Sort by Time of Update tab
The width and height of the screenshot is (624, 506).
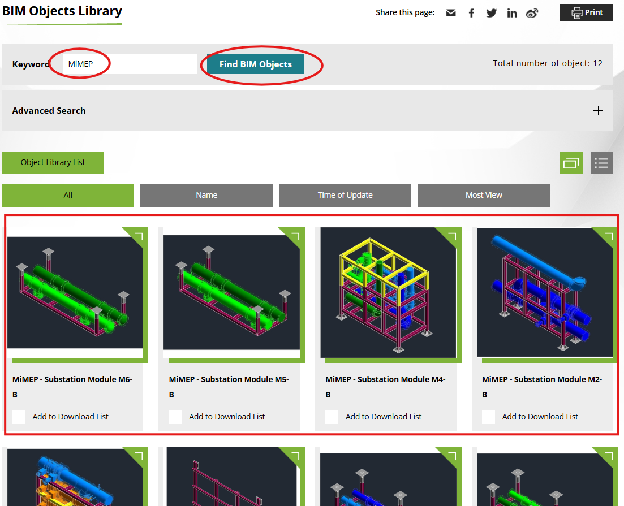pos(345,195)
